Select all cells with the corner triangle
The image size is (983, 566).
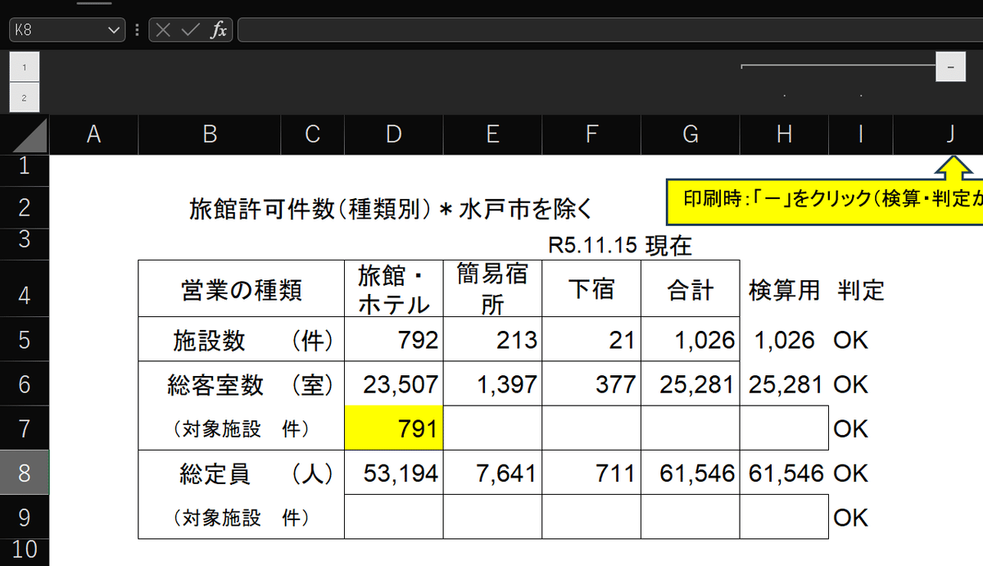[x=25, y=134]
